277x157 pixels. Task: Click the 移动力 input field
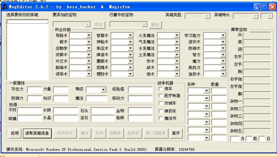click(x=140, y=98)
